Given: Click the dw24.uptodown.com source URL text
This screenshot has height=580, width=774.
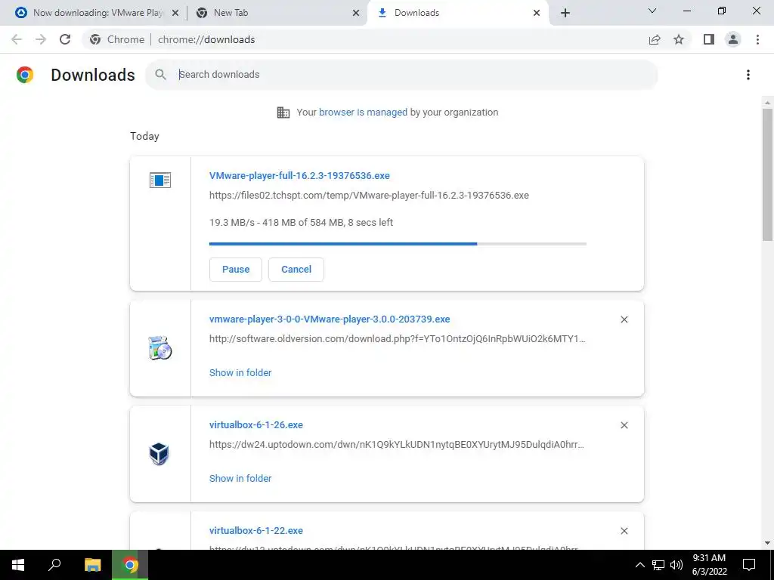Looking at the screenshot, I should pos(397,444).
